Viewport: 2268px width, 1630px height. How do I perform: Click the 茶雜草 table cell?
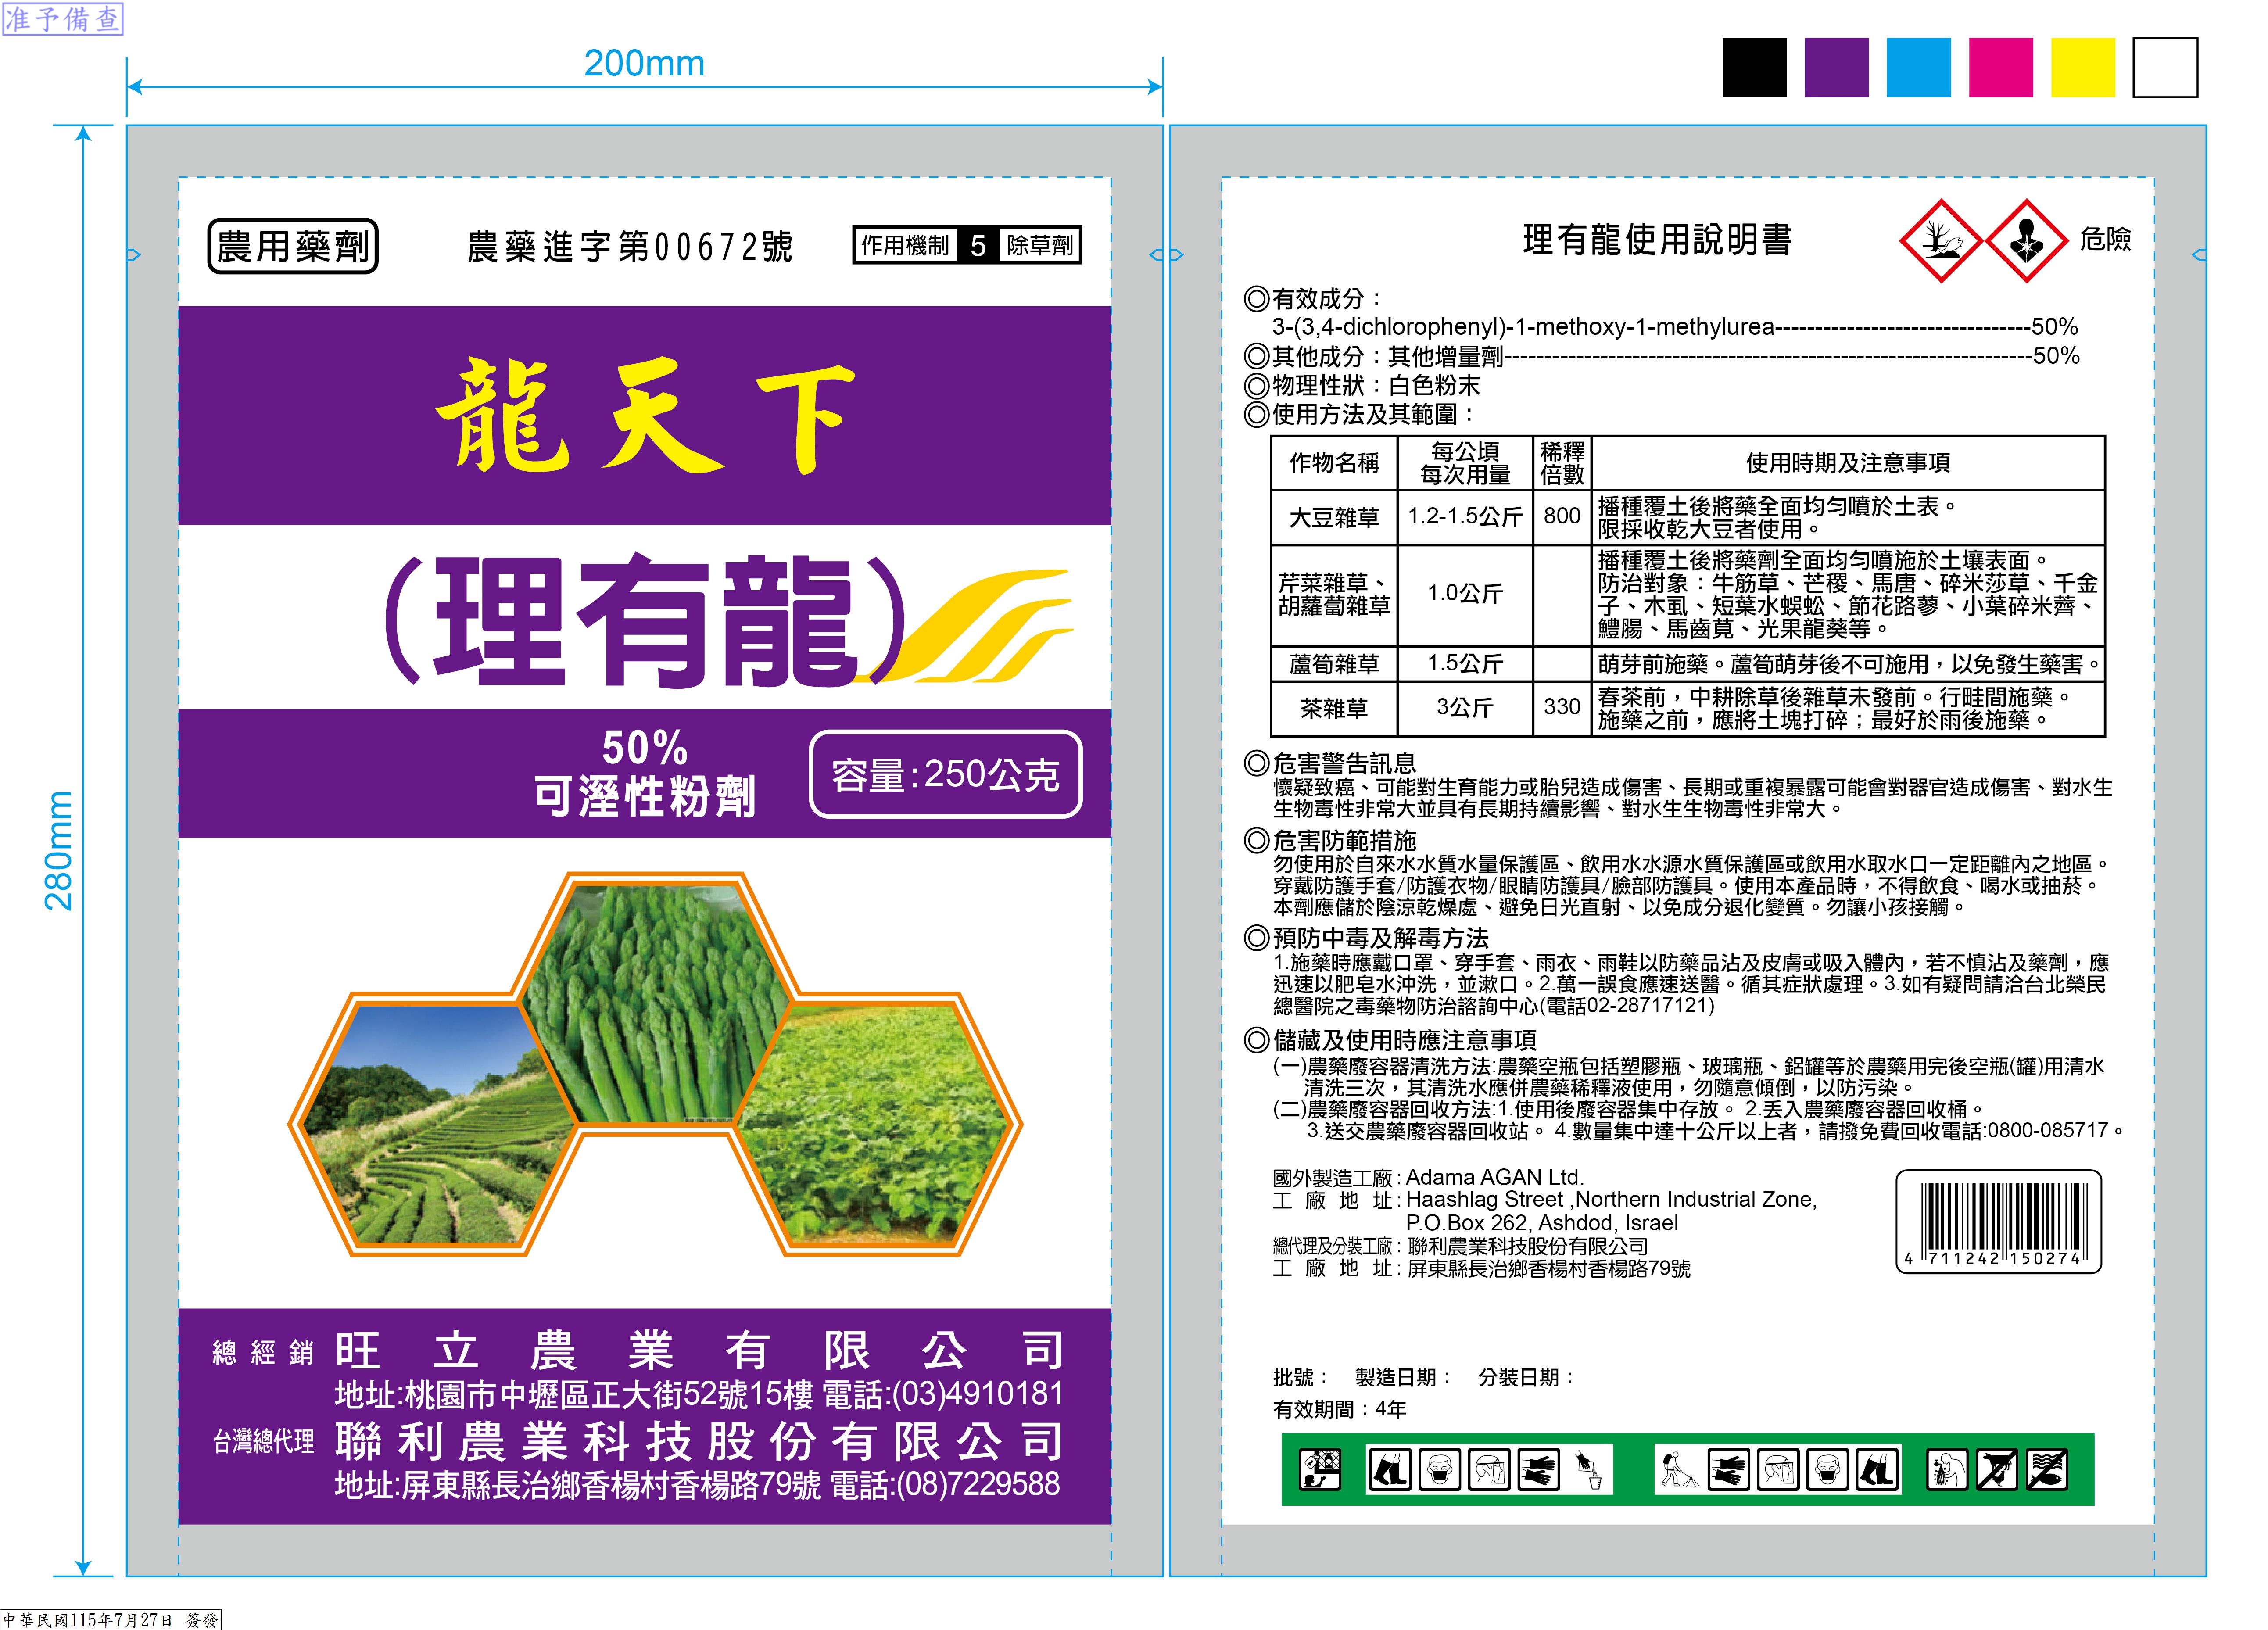tap(1334, 709)
